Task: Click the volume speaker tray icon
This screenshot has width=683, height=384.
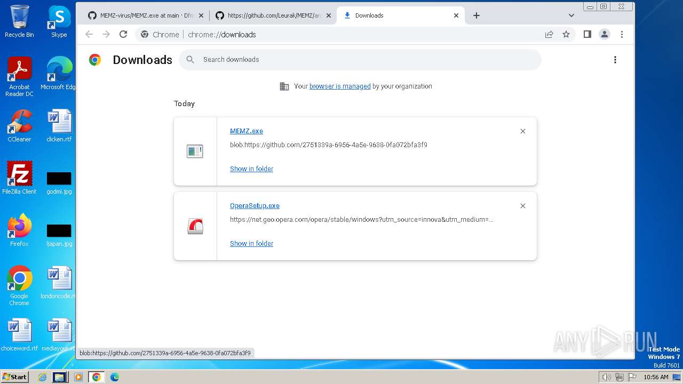Action: pyautogui.click(x=606, y=377)
